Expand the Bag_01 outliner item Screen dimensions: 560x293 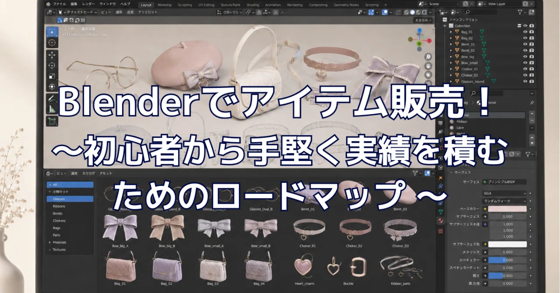click(x=451, y=32)
